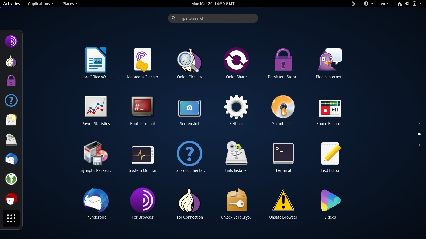Launch KeePassXC from the dock

coord(11,179)
